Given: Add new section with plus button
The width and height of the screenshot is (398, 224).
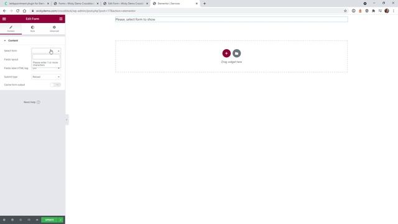Looking at the screenshot, I should tap(226, 54).
